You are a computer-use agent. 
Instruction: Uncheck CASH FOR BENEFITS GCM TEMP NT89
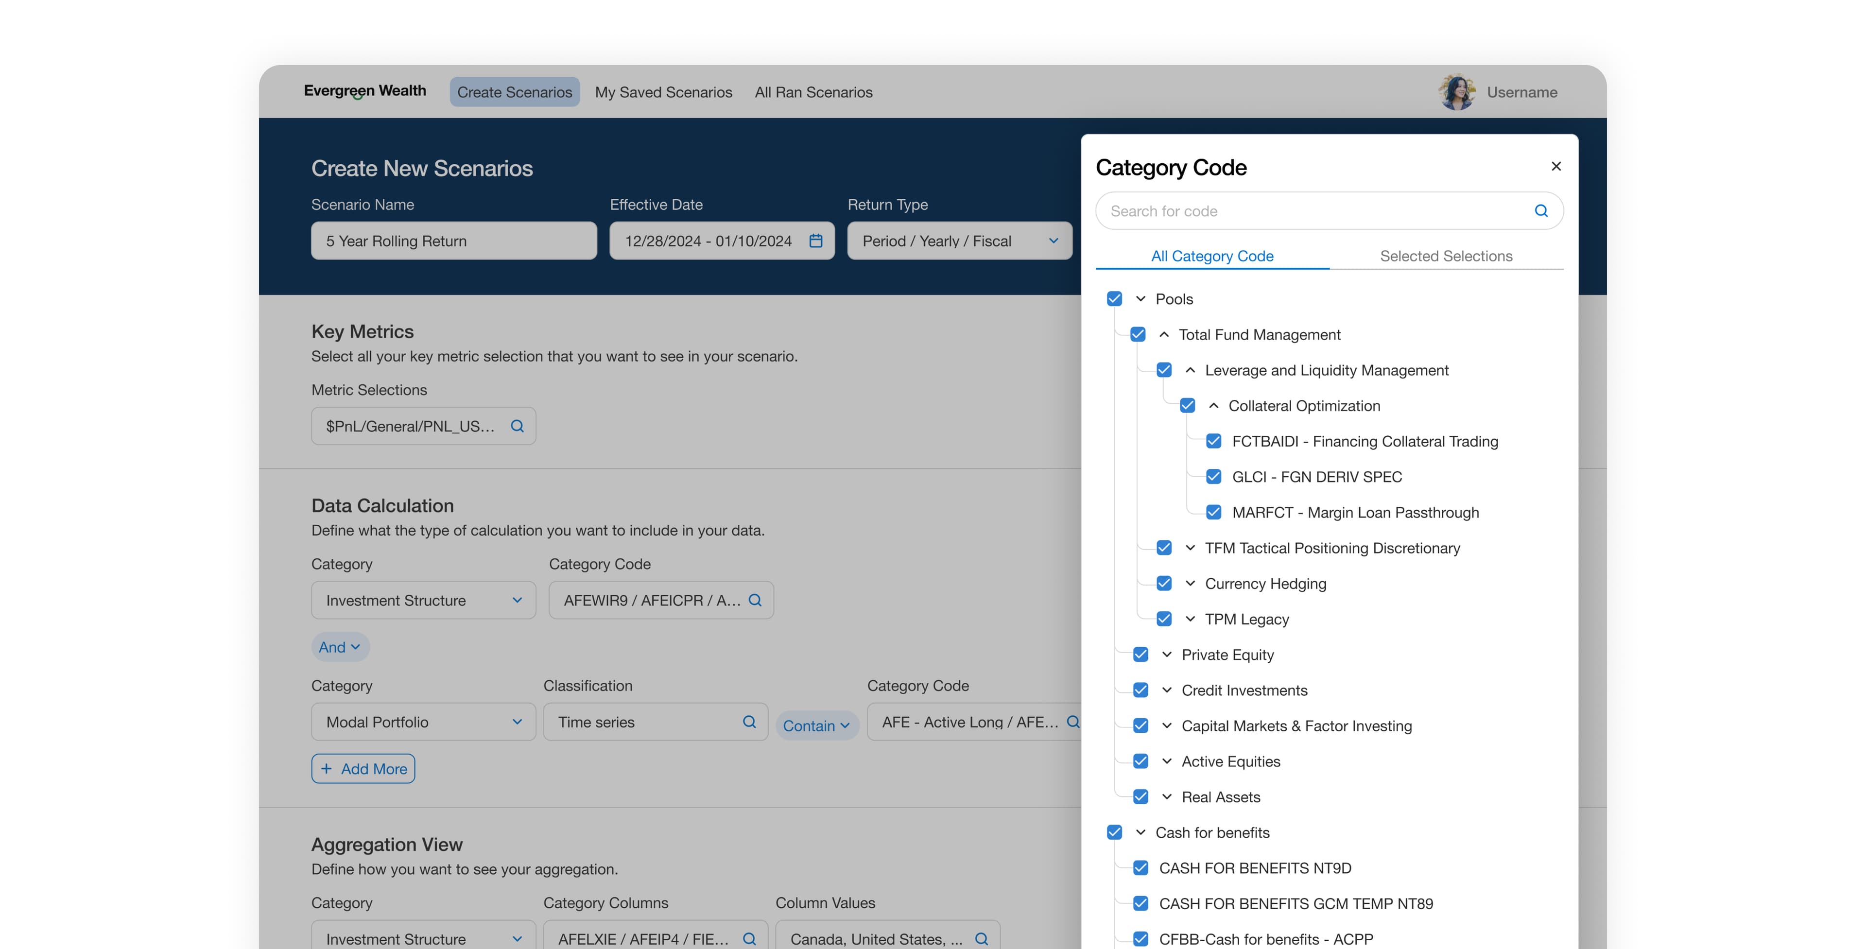point(1141,903)
